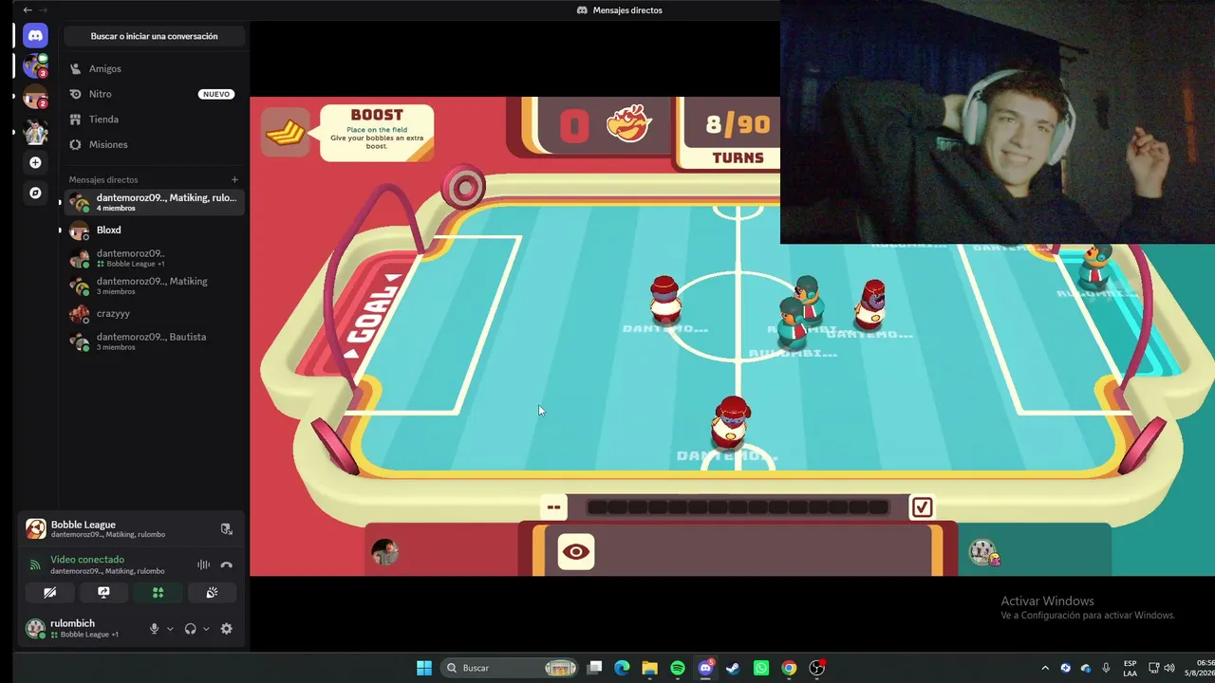Open connection info signal icon beside Video conectado
The height and width of the screenshot is (683, 1215).
(35, 564)
